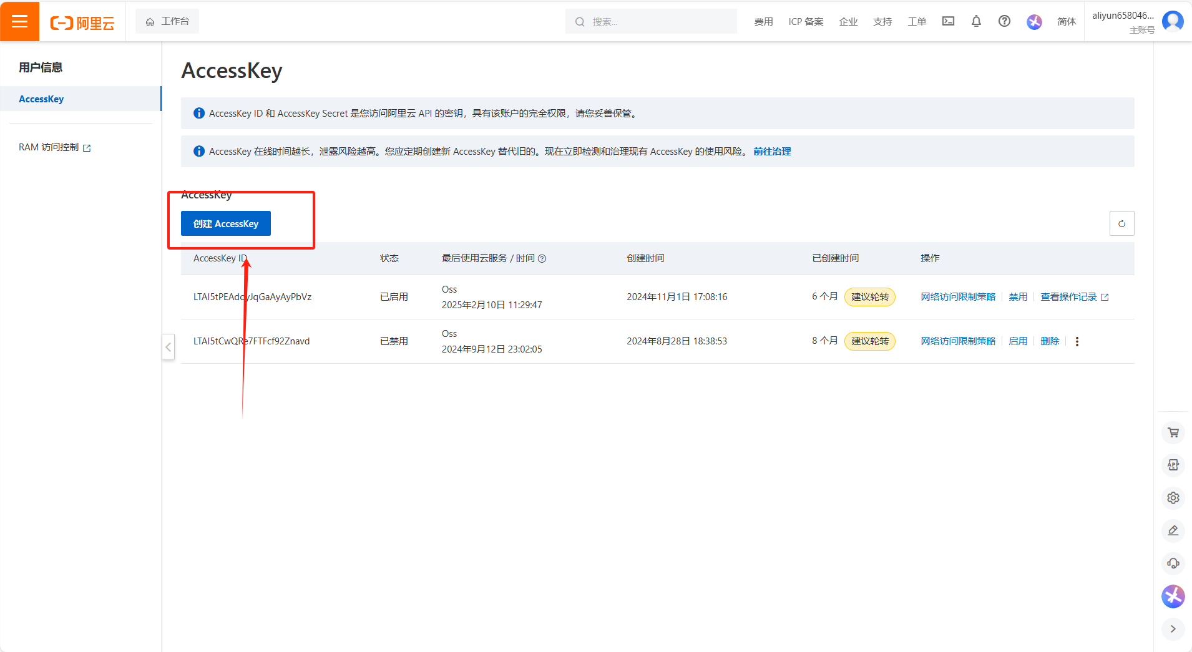Click 建议轮转 tag of second key
This screenshot has width=1192, height=652.
pyautogui.click(x=870, y=341)
